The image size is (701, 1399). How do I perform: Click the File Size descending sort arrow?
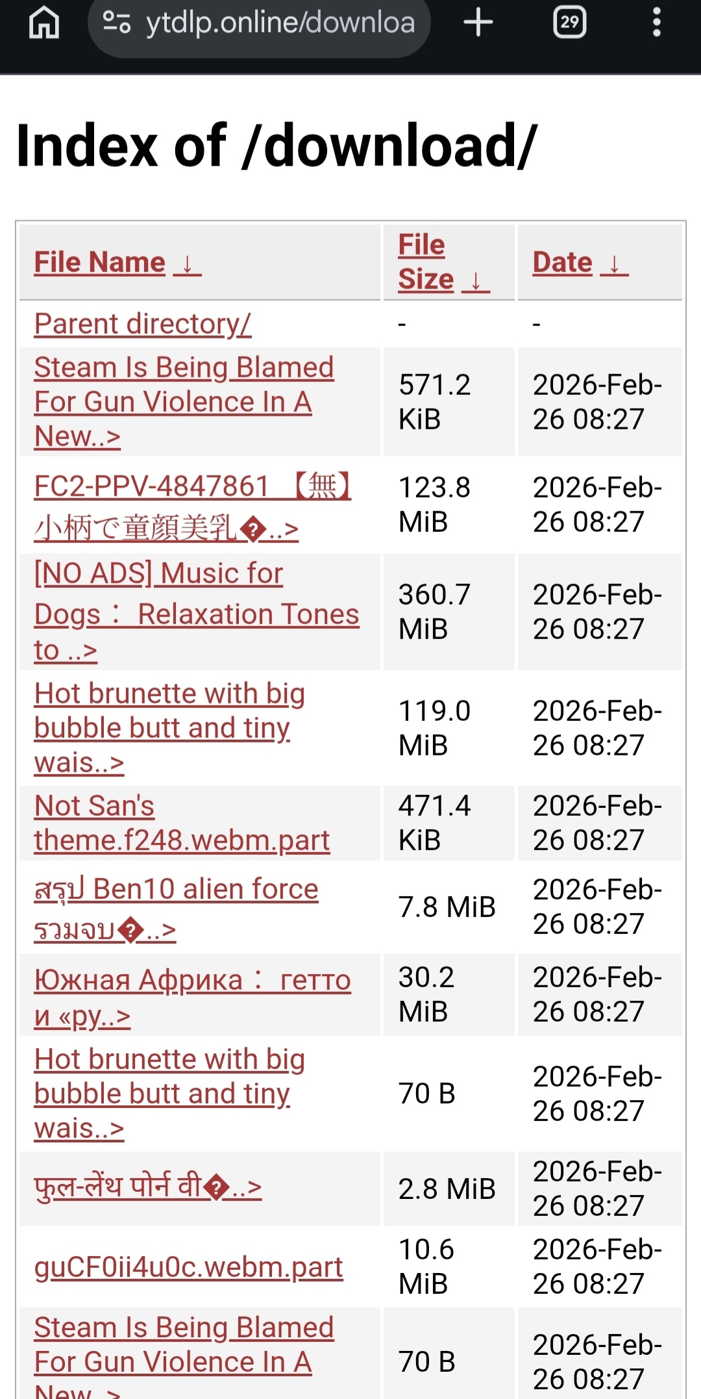click(476, 281)
